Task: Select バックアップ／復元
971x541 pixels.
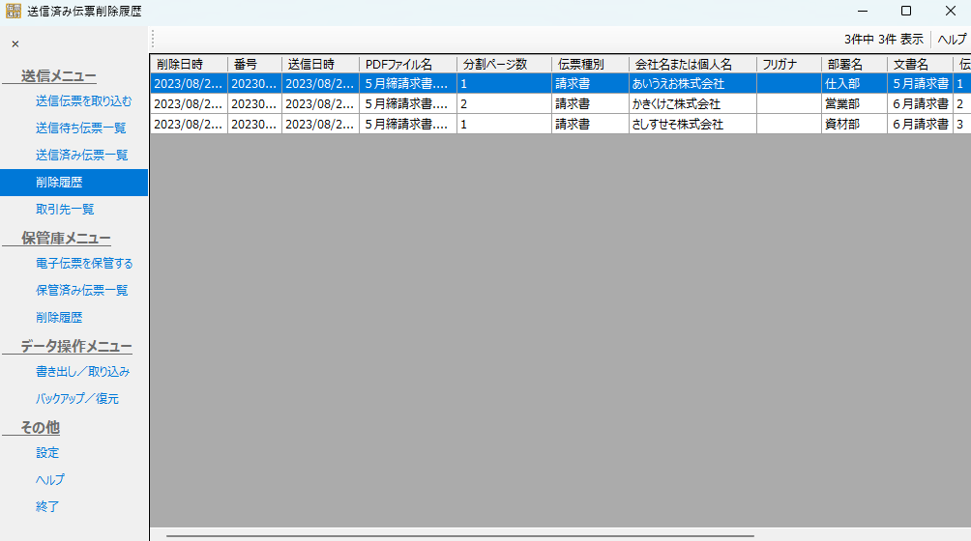Action: 77,398
